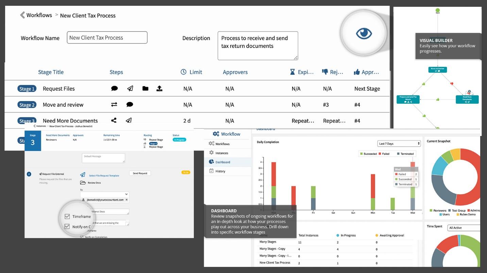Click the red Failed legend swatch
The height and width of the screenshot is (273, 487).
[380, 154]
